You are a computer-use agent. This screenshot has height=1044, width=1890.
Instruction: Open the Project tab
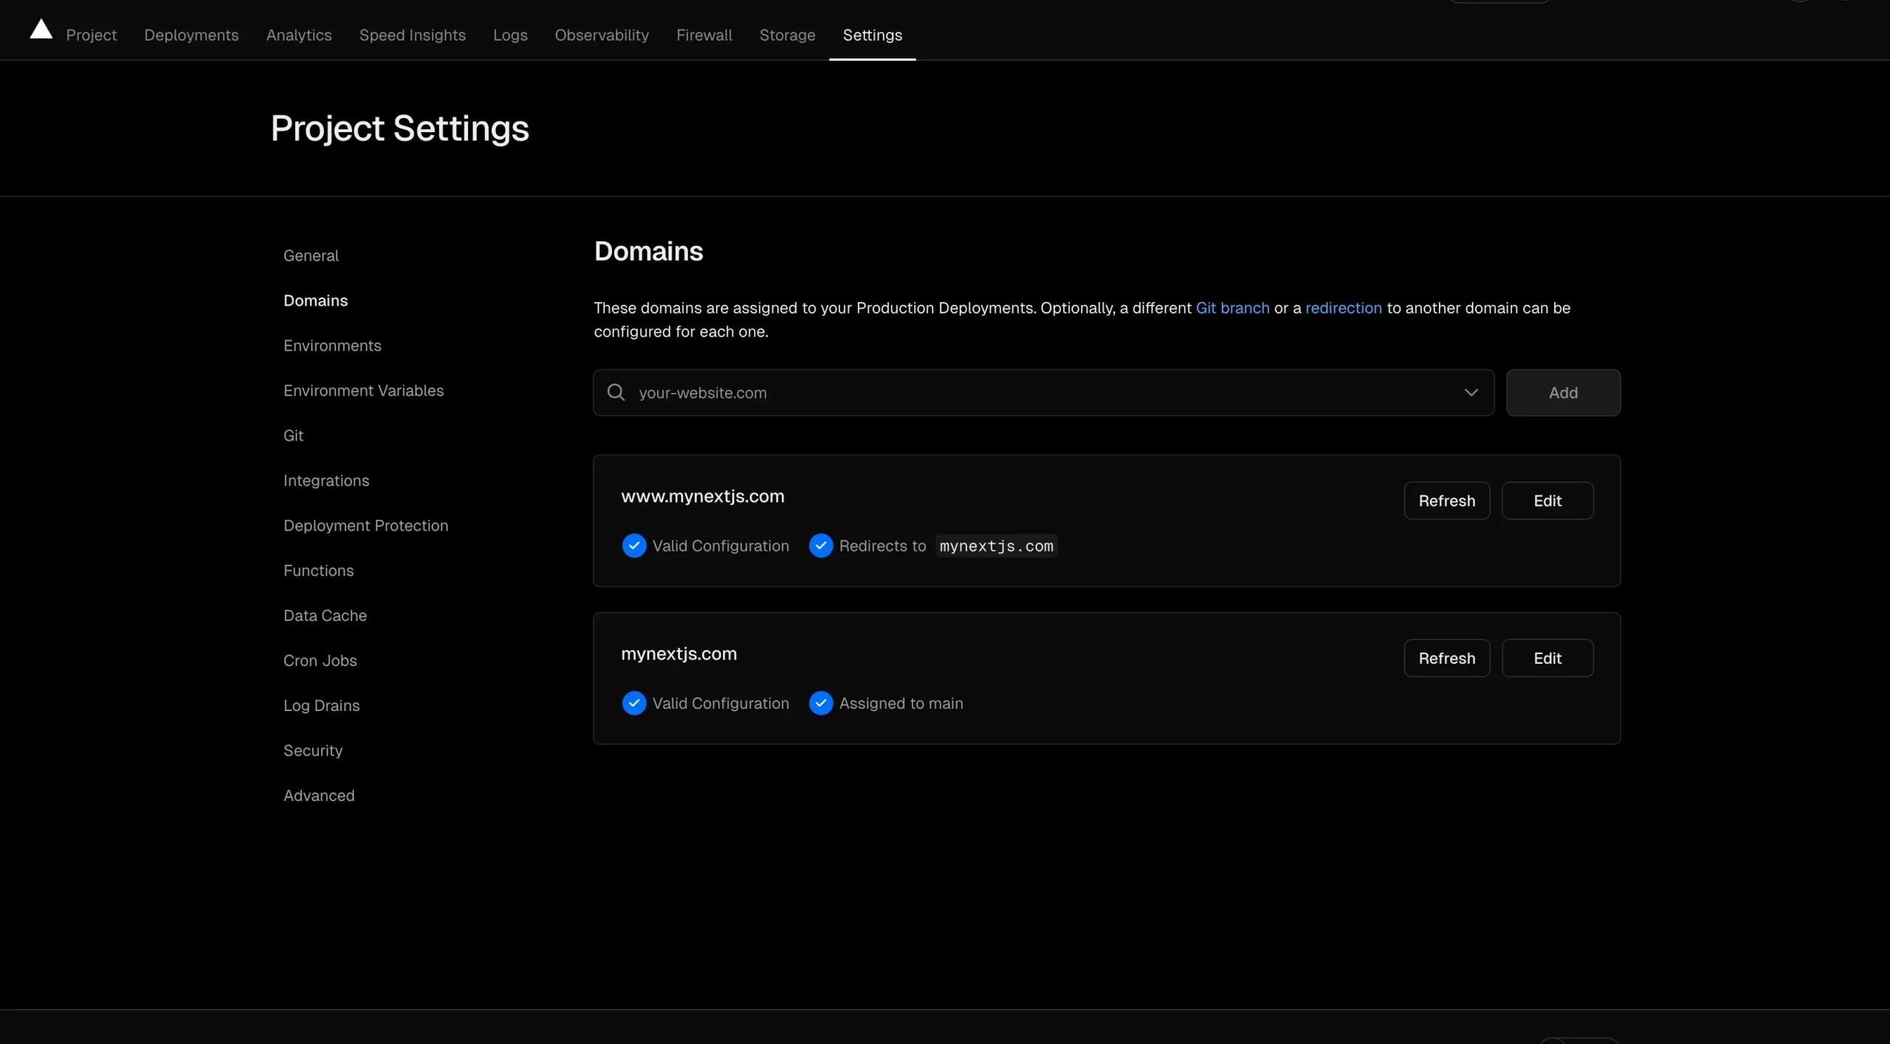click(x=92, y=35)
